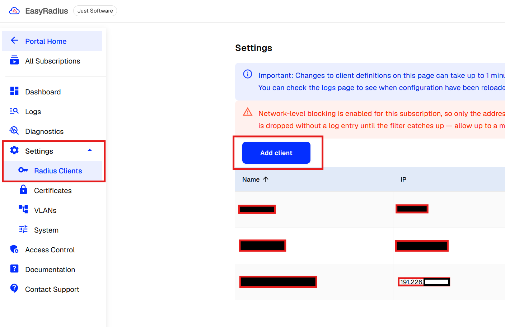This screenshot has height=327, width=505.
Task: Click the EasyRadius cloud logo icon
Action: pos(14,11)
